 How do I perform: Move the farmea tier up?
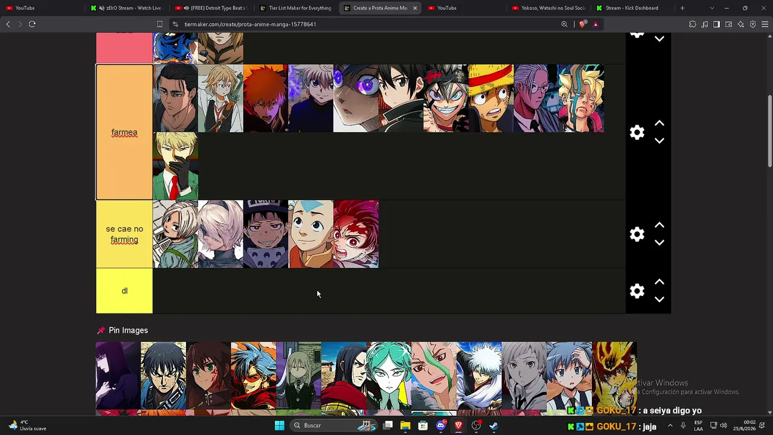pos(659,123)
